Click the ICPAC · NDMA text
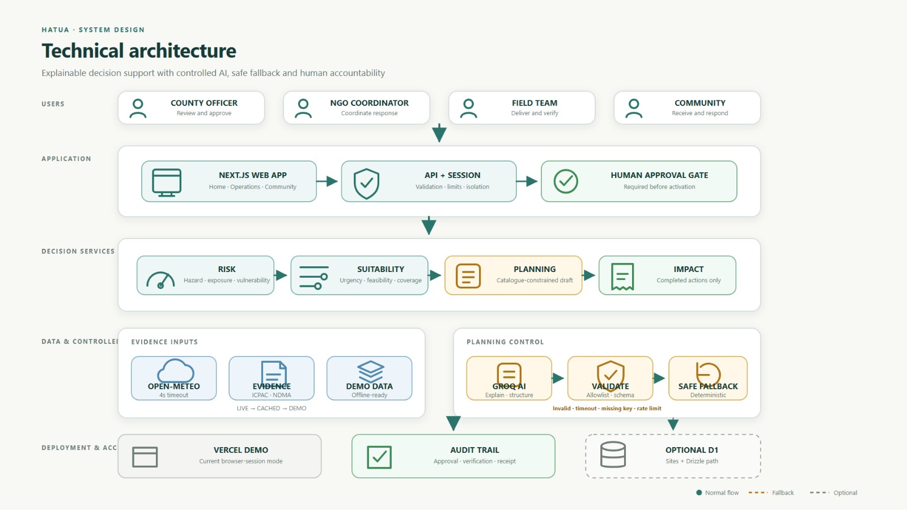This screenshot has height=510, width=907. coord(272,396)
